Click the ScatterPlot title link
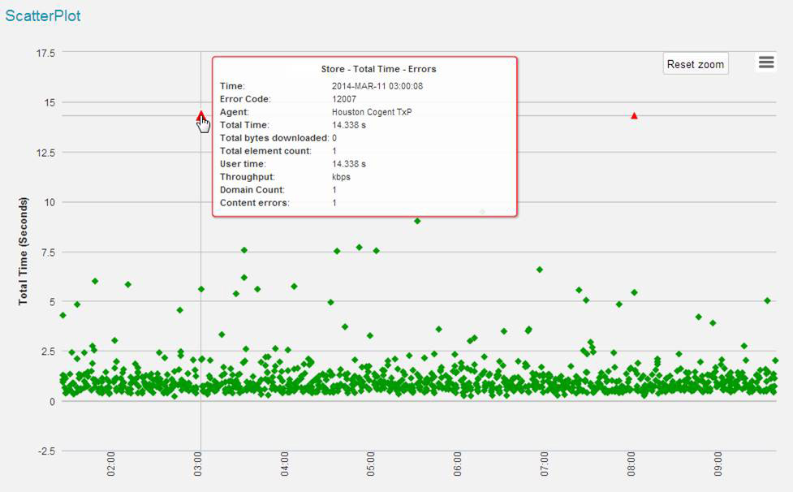Viewport: 793px width, 492px height. pyautogui.click(x=43, y=16)
